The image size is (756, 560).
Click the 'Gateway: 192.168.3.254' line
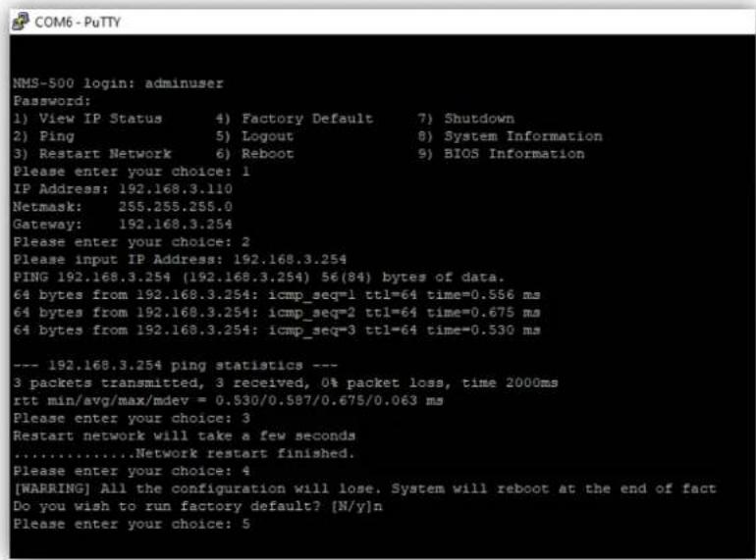click(x=123, y=225)
